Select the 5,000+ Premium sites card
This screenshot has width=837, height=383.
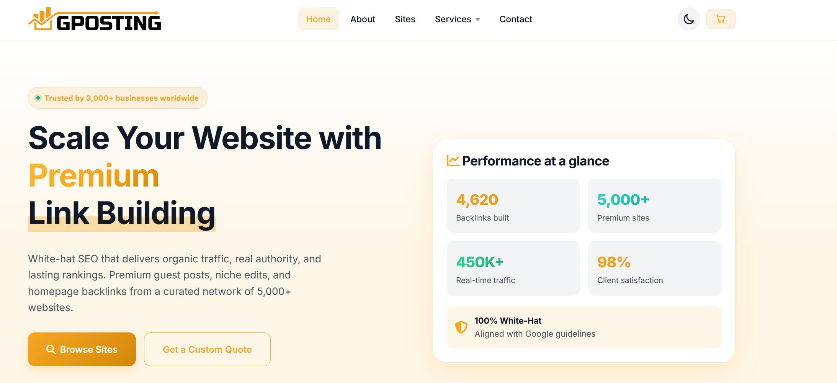(x=654, y=206)
